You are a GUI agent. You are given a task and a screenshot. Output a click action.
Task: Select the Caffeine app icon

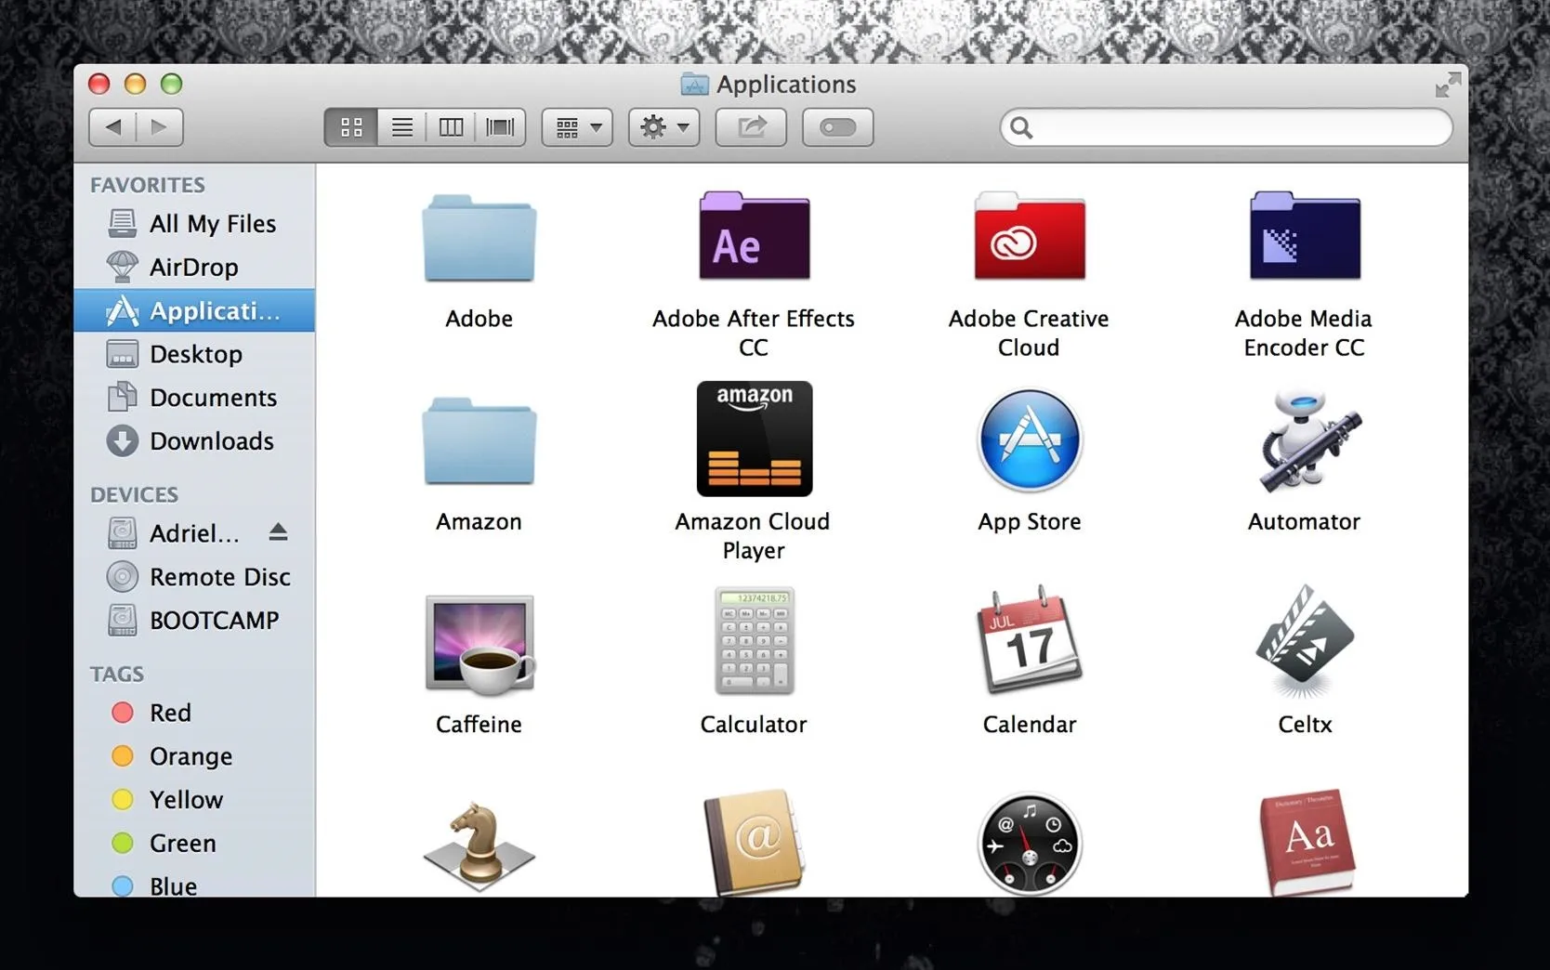(x=479, y=645)
